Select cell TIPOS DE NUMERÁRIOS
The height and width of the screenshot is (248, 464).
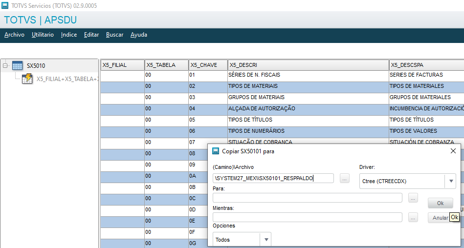[x=309, y=132]
